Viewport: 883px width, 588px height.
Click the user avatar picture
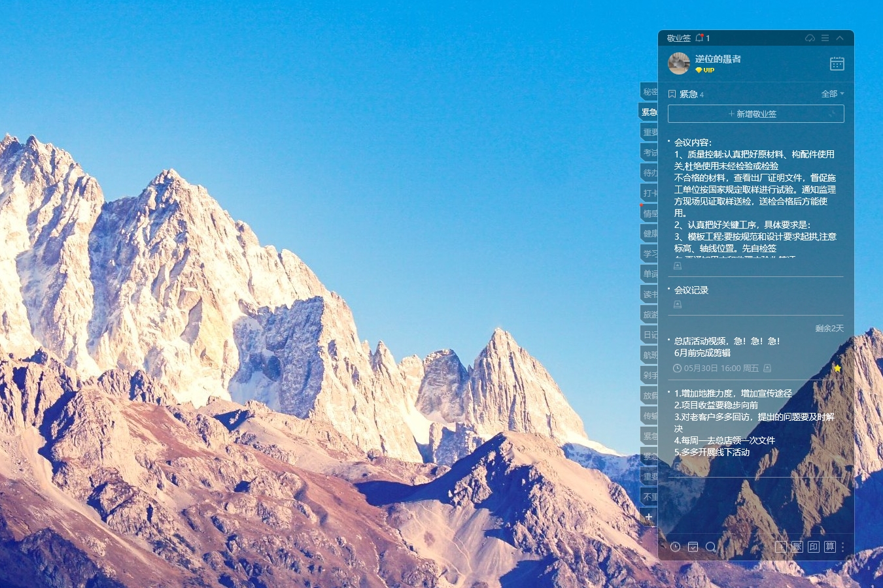pyautogui.click(x=679, y=63)
